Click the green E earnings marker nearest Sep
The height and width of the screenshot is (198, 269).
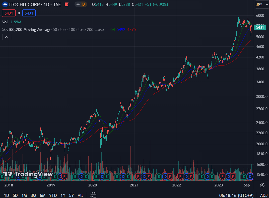click(x=244, y=176)
